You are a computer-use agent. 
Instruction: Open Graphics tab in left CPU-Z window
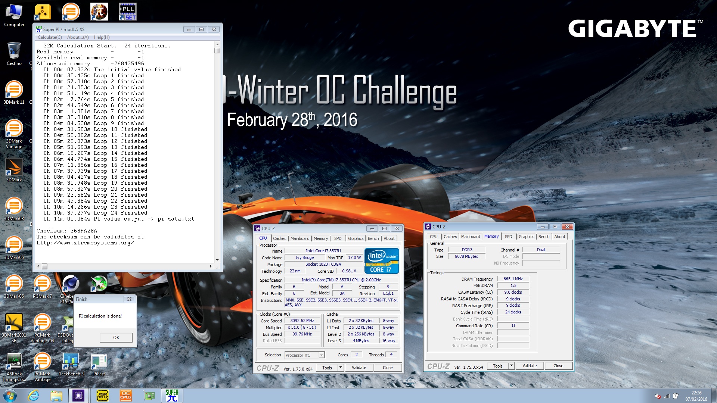[x=356, y=238]
